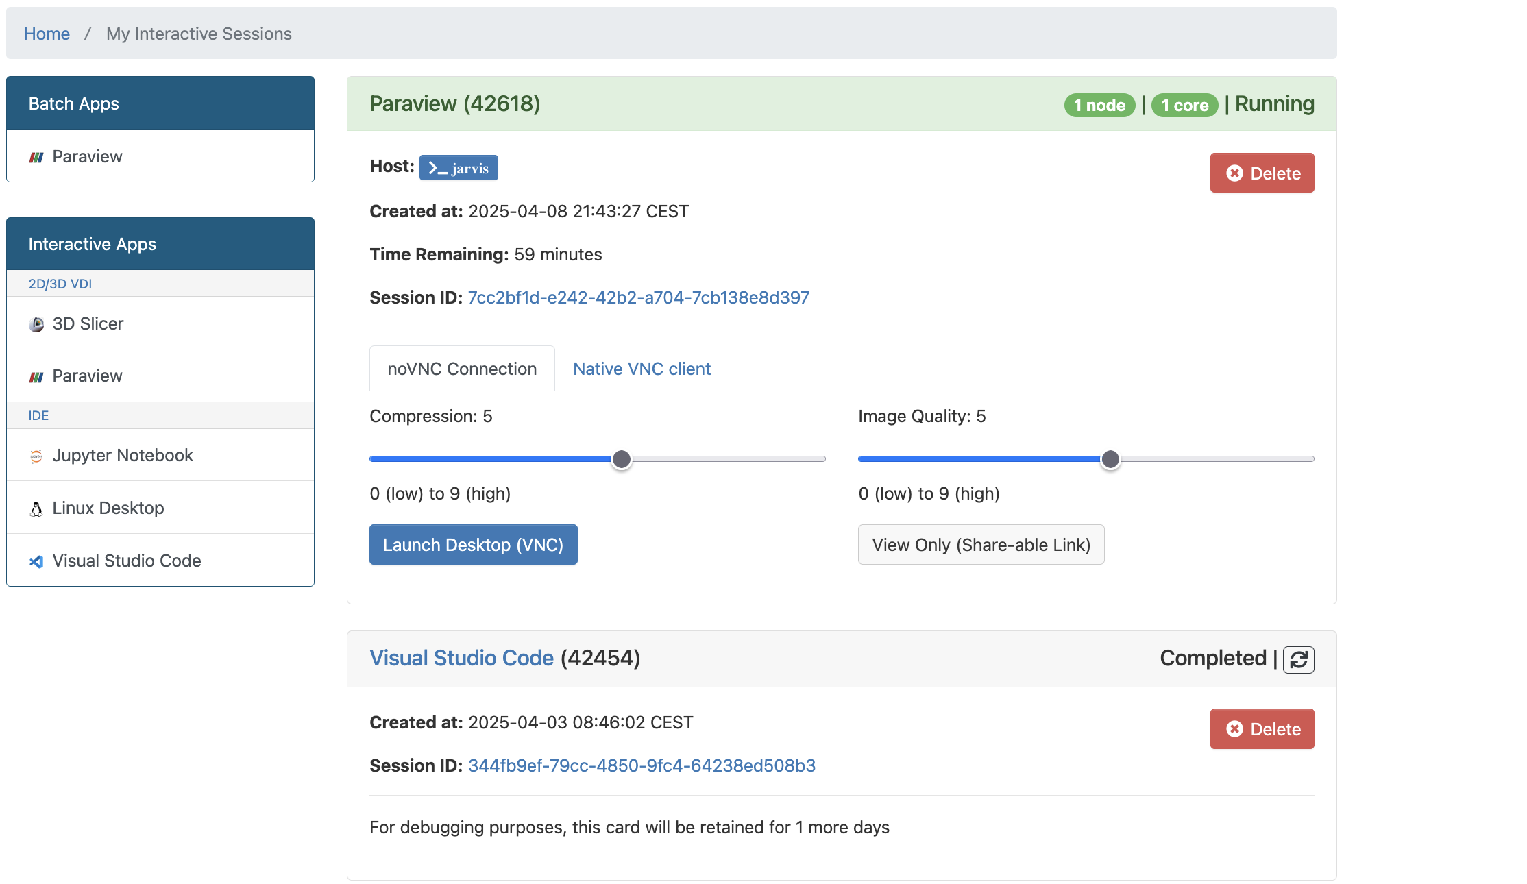Click the relaunch refresh icon beside Completed
This screenshot has height=884, width=1527.
click(x=1298, y=659)
